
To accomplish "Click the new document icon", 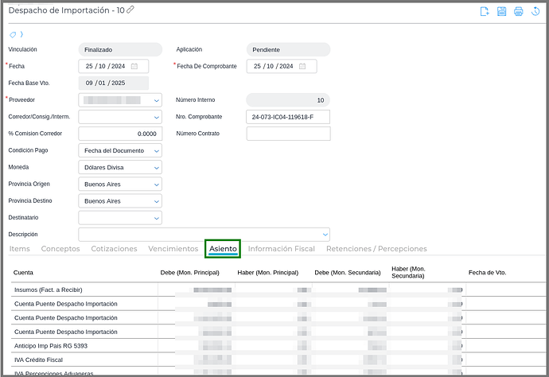I will click(x=484, y=11).
